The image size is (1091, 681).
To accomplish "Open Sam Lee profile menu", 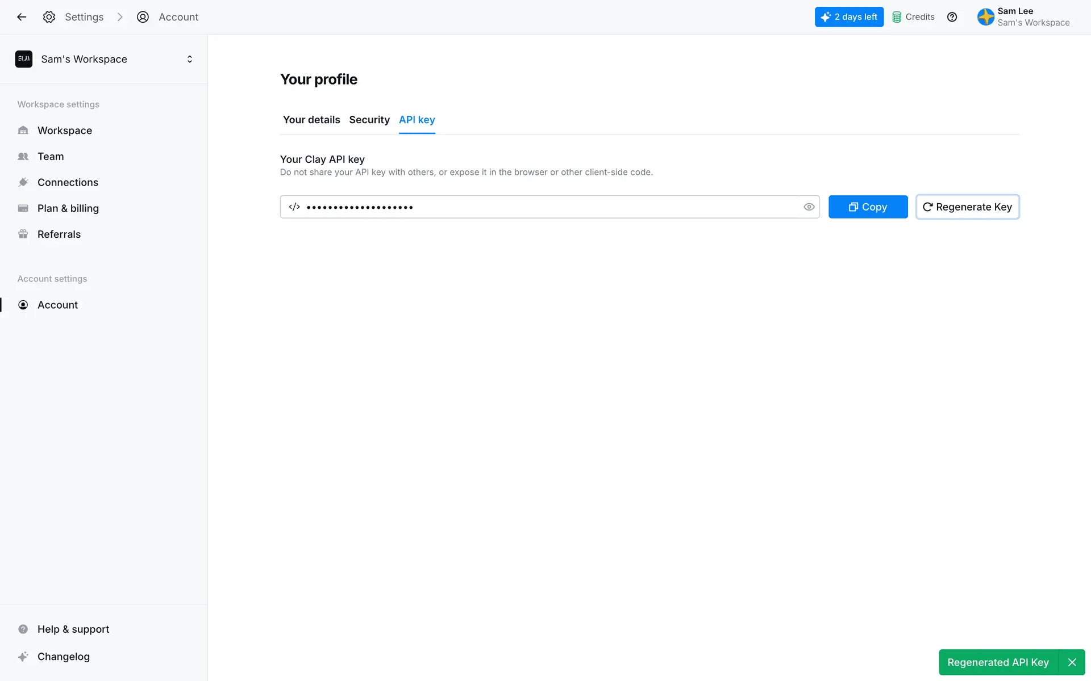I will pos(1023,17).
